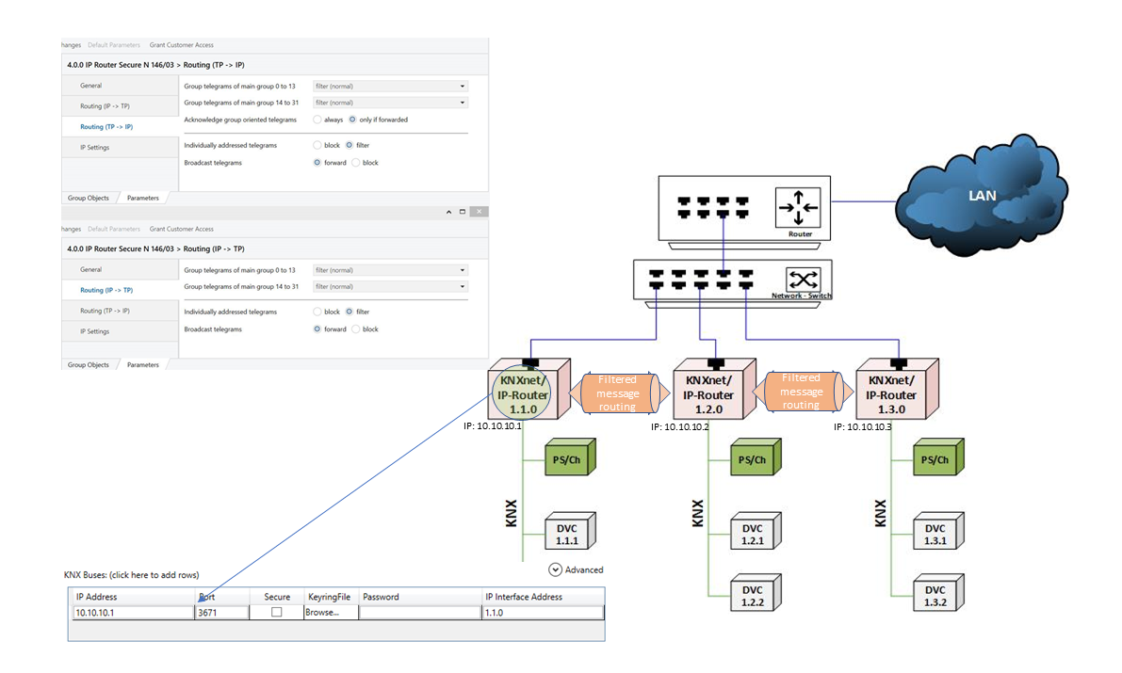Image resolution: width=1122 pixels, height=673 pixels.
Task: Click the DVC 1.1.1 device box
Action: (567, 535)
